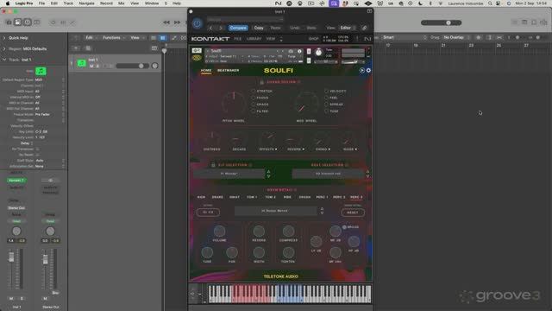Click the Soulfi snapshot camera icon
The height and width of the screenshot is (311, 552).
291,51
